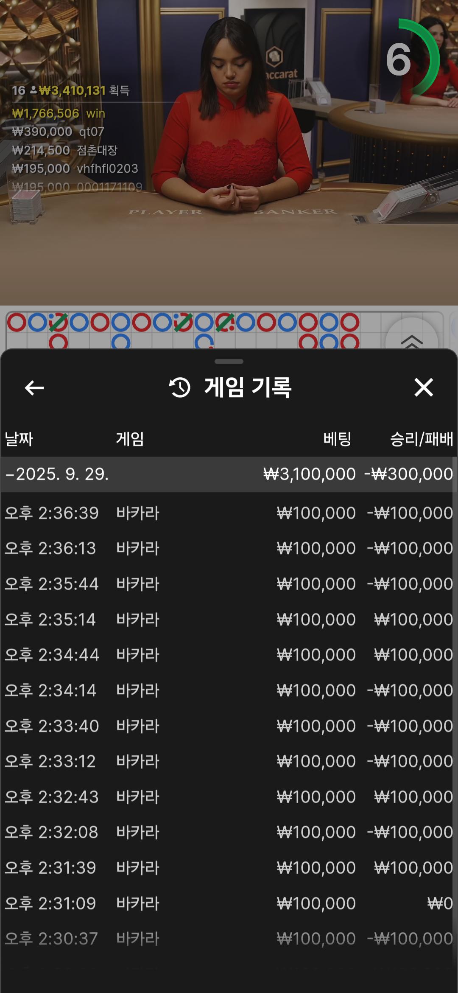Tap the 날짜 column header
458x993 pixels.
(x=19, y=439)
